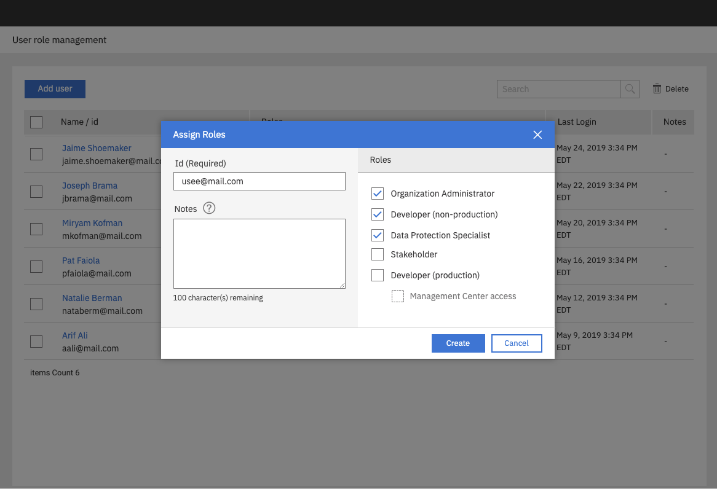The width and height of the screenshot is (717, 489).
Task: Click the Cancel button
Action: [x=517, y=343]
